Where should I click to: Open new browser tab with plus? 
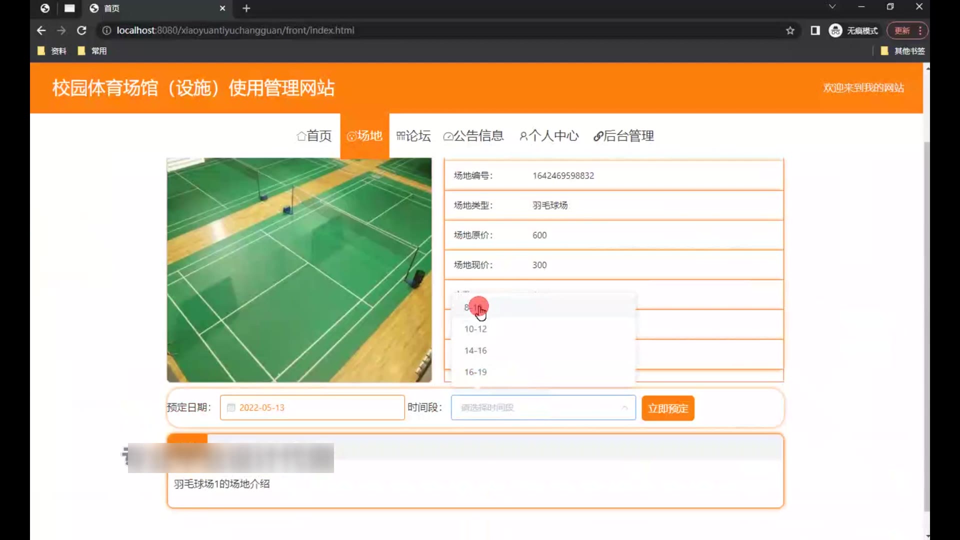tap(246, 8)
